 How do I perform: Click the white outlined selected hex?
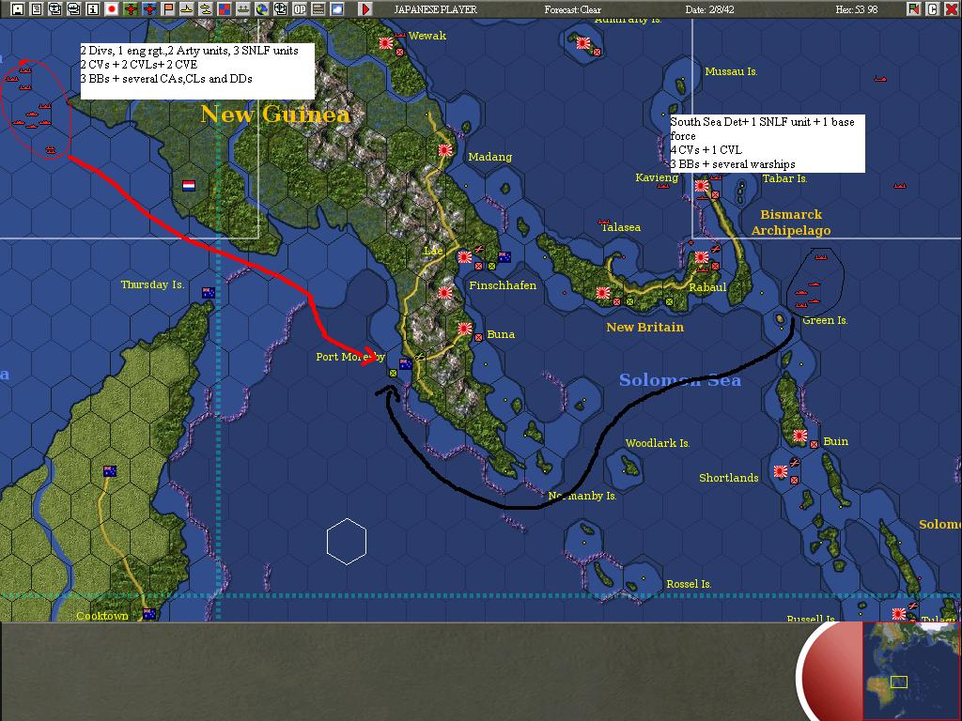(x=347, y=542)
